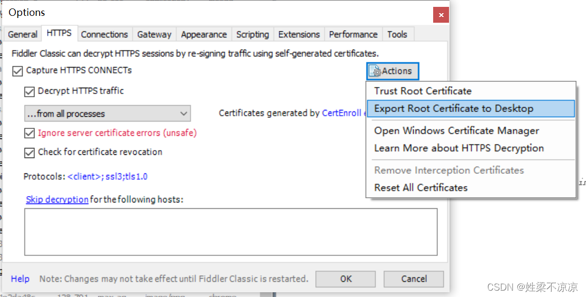Toggle Capture HTTPS CONNECTs checkbox
This screenshot has width=586, height=297.
[17, 71]
